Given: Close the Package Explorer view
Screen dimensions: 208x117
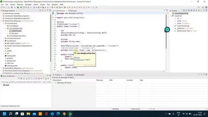Looking at the screenshot, I should pyautogui.click(x=16, y=11).
